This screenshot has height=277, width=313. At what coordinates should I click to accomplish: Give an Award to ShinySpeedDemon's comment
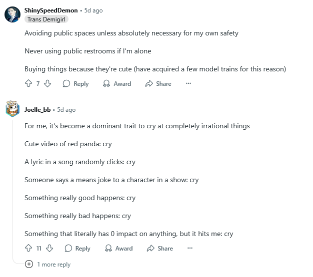click(x=117, y=84)
